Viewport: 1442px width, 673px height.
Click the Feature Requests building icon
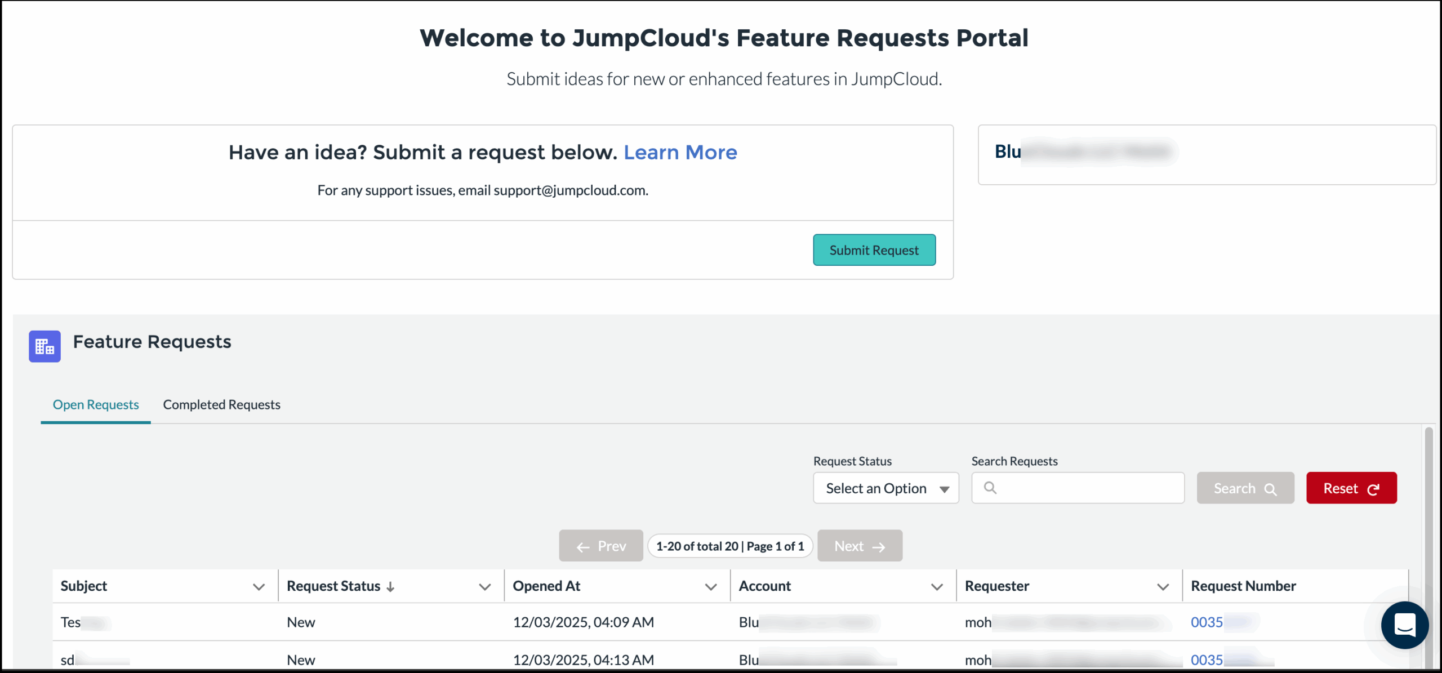44,346
